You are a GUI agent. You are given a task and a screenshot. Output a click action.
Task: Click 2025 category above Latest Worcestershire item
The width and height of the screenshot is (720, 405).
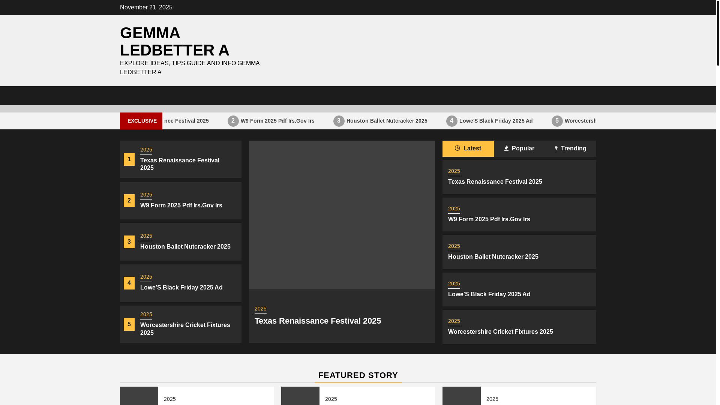[454, 321]
